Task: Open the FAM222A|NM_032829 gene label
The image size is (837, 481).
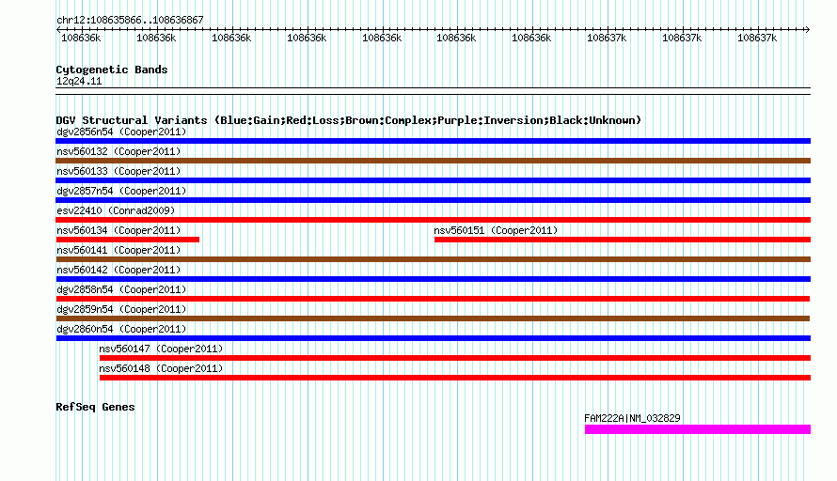Action: [632, 418]
